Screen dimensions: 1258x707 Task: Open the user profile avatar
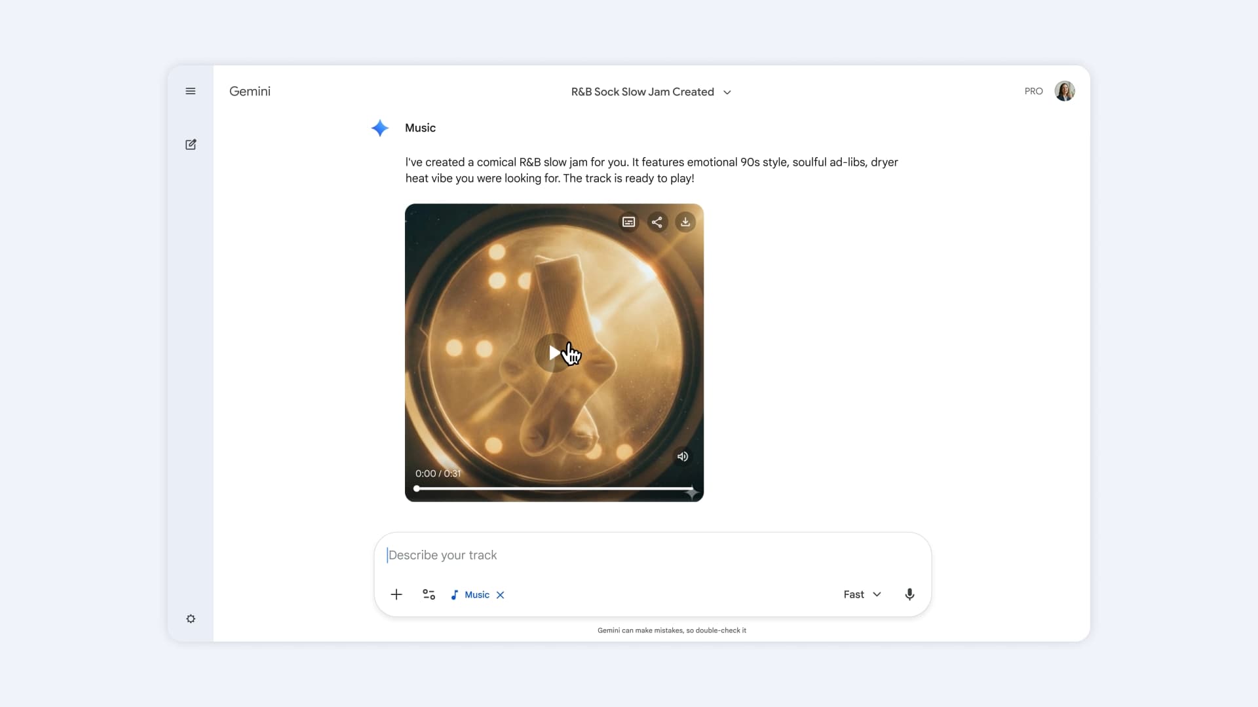[1064, 91]
